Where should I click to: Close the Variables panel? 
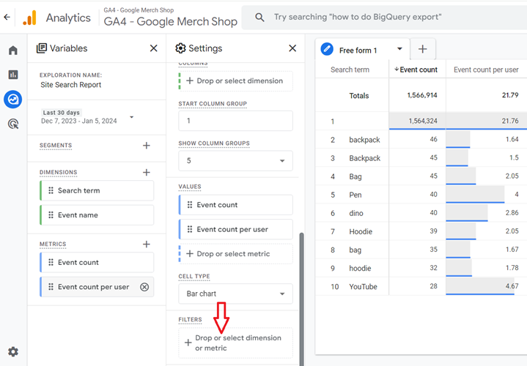[154, 48]
